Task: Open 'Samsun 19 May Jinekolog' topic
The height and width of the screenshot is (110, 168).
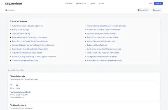Action: (x=34, y=57)
